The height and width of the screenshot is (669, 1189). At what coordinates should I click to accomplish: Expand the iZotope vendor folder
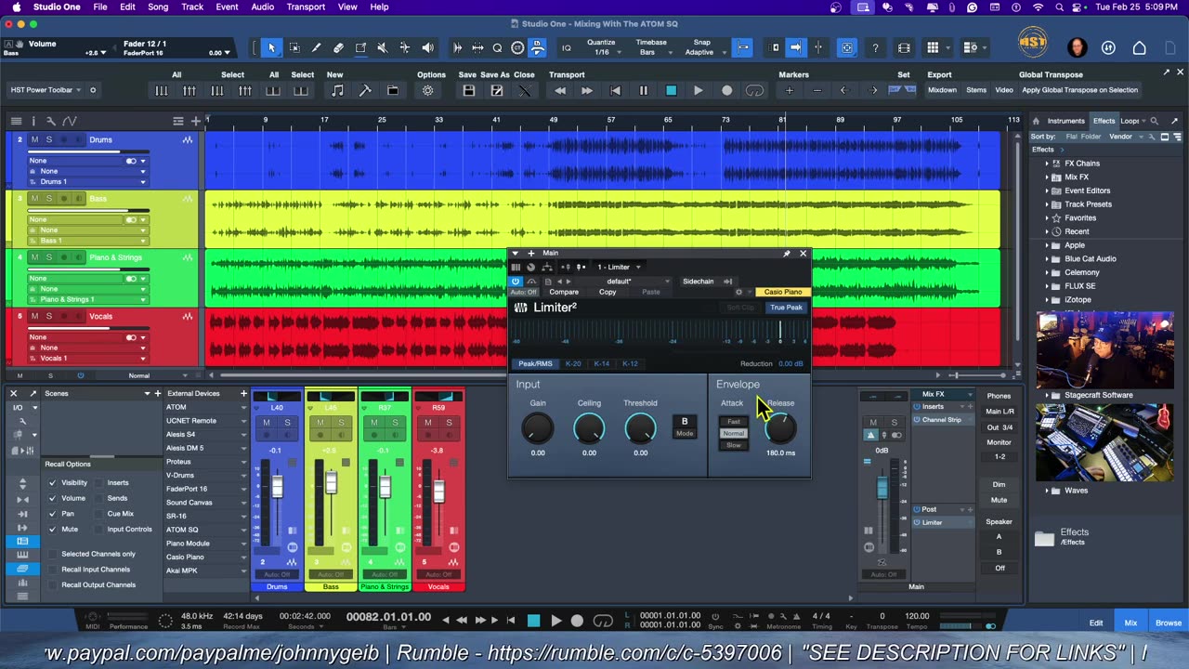[x=1047, y=300]
